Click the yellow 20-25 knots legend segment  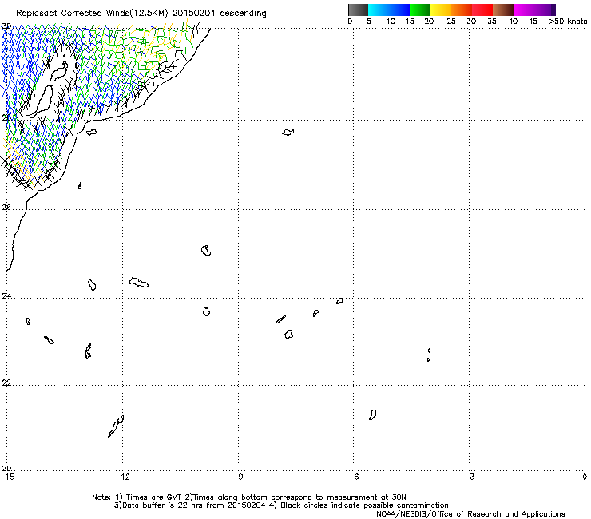click(x=441, y=10)
